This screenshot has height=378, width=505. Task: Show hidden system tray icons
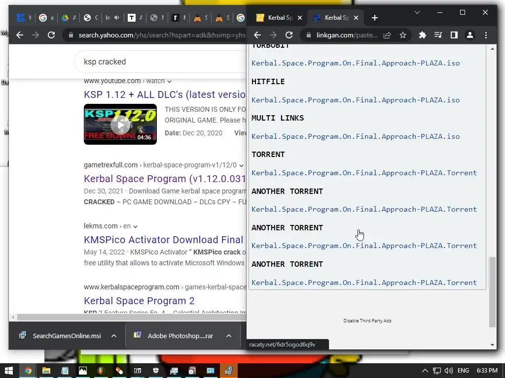425,371
